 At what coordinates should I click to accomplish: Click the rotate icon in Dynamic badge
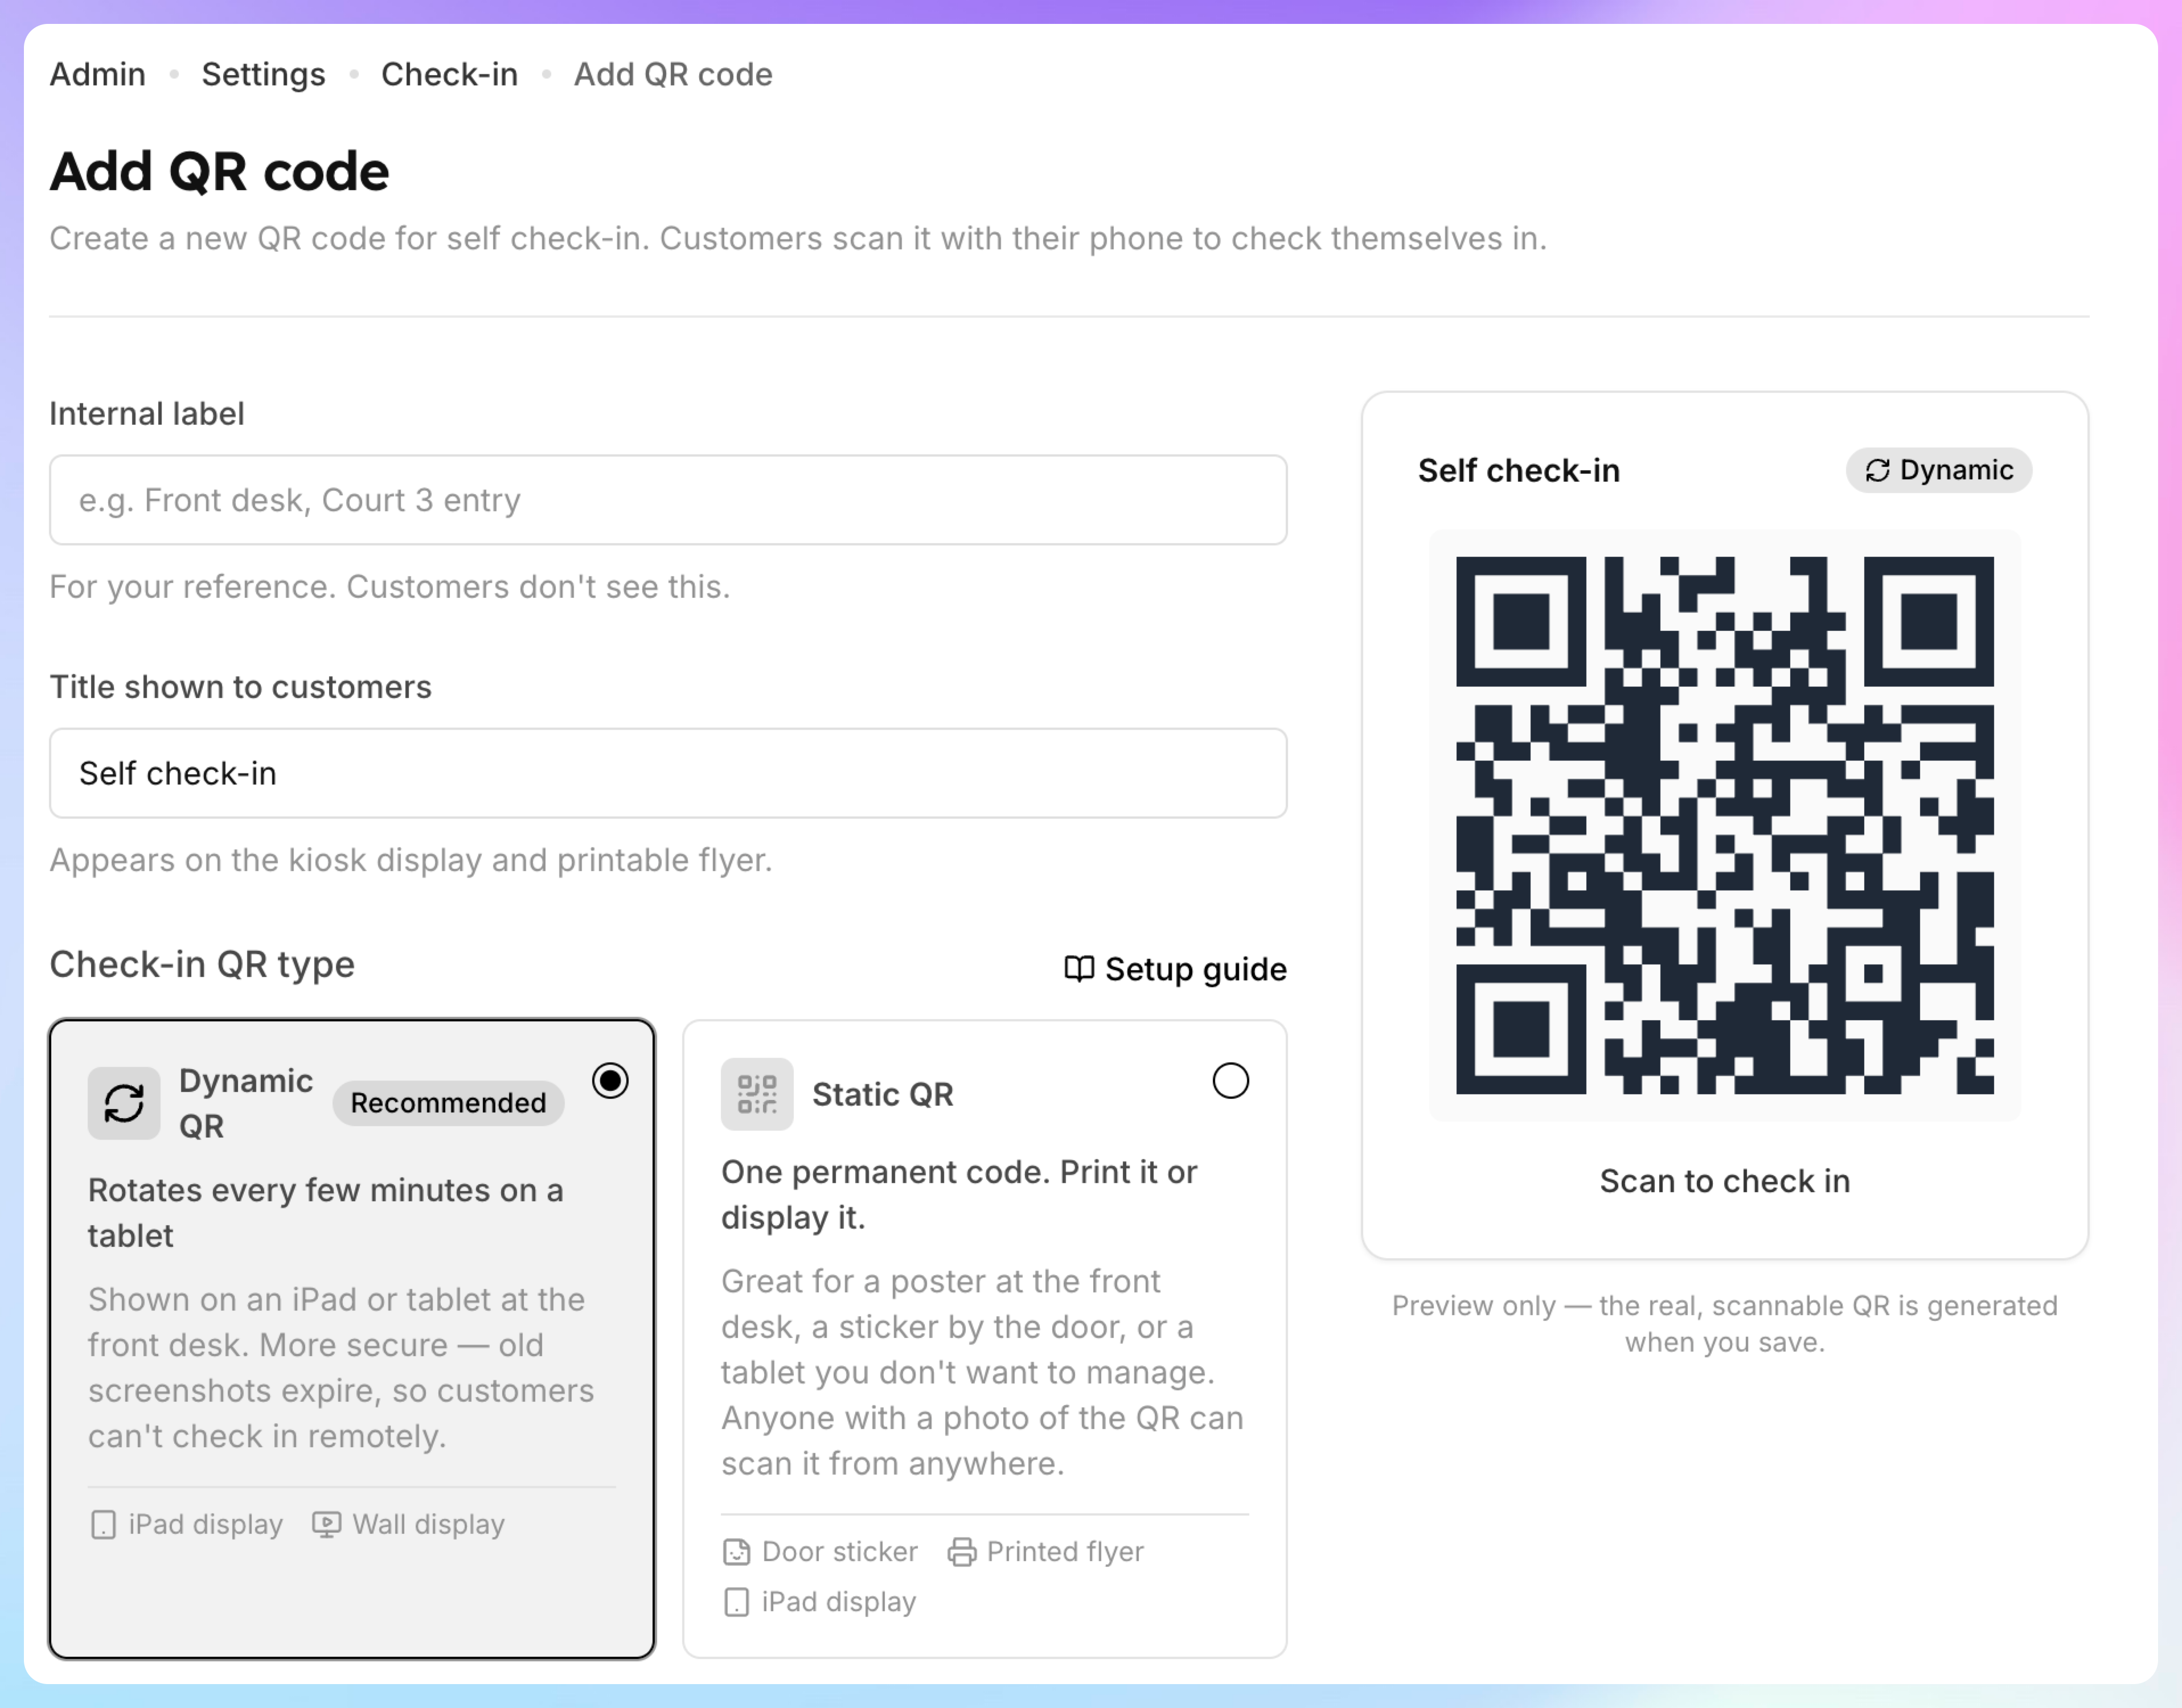[1878, 470]
